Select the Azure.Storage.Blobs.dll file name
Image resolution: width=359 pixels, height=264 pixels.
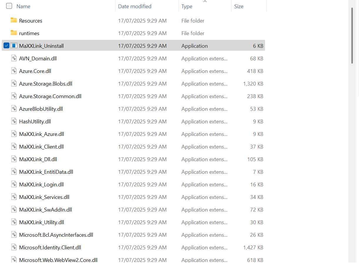[45, 84]
